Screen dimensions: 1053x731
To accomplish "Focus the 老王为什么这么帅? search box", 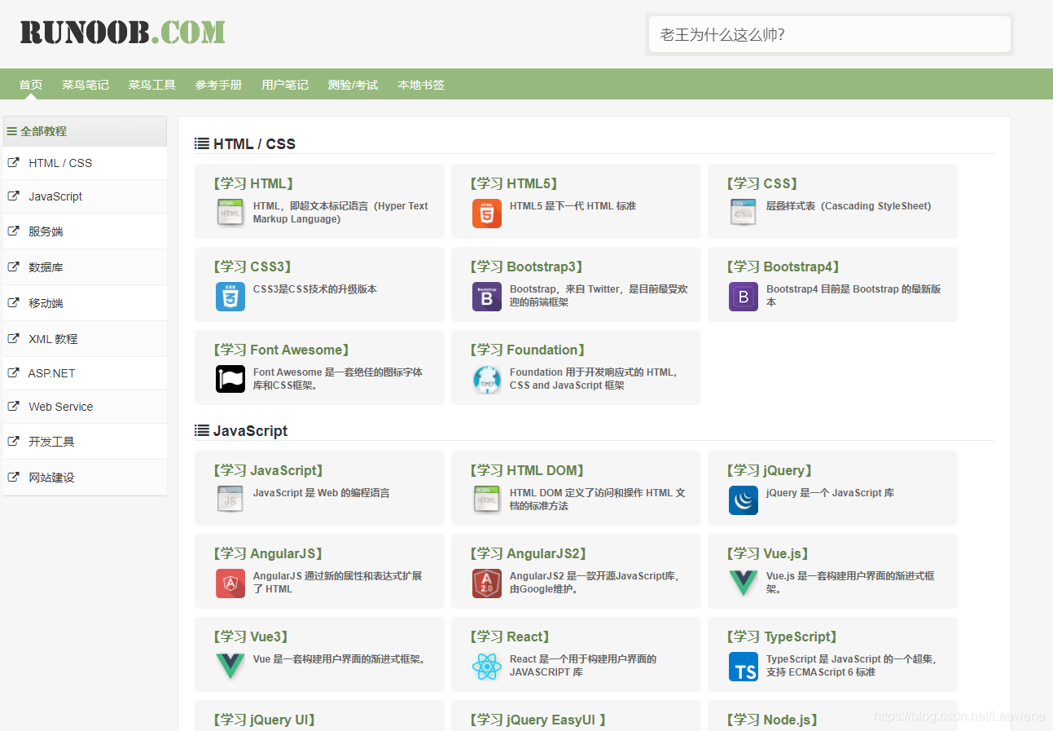I will click(830, 34).
